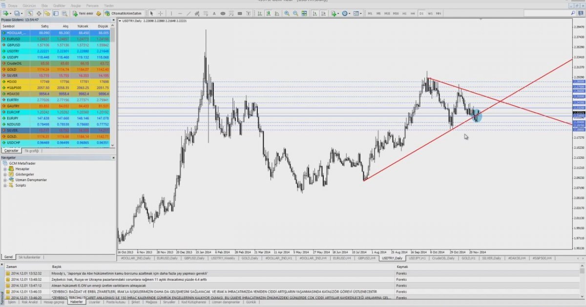Screen dimensions: 586x307
Task: Expand the Scripts tree node
Action: 4,185
